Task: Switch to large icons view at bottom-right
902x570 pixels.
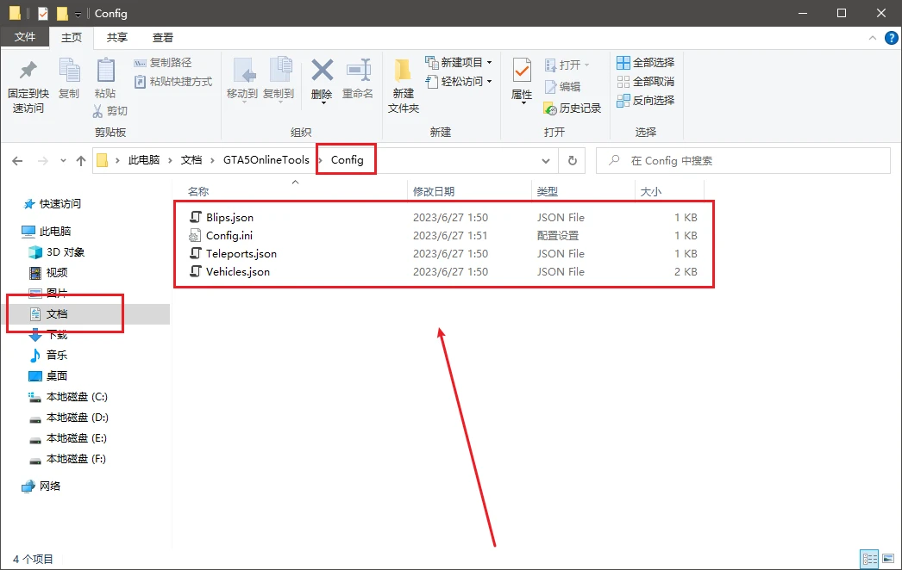Action: (x=888, y=559)
